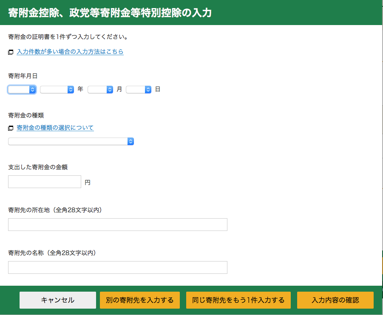The width and height of the screenshot is (383, 315).
Task: Expand the day (日) dropdown
Action: point(139,90)
